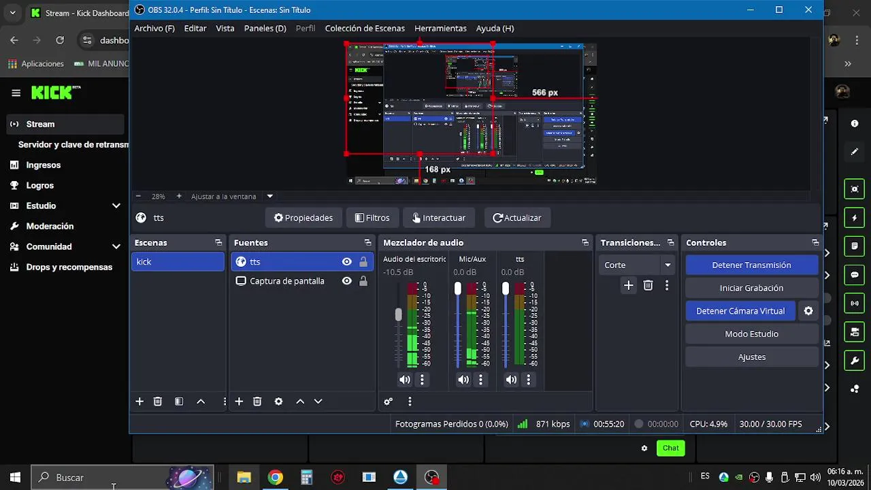Open Archivo (F) menu

[x=154, y=29]
